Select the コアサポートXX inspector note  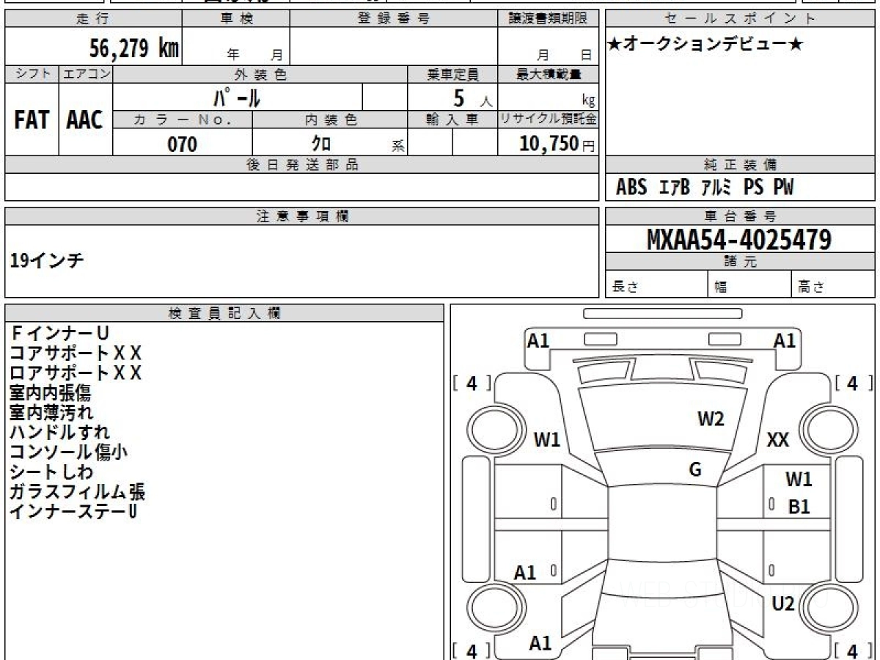click(x=76, y=353)
